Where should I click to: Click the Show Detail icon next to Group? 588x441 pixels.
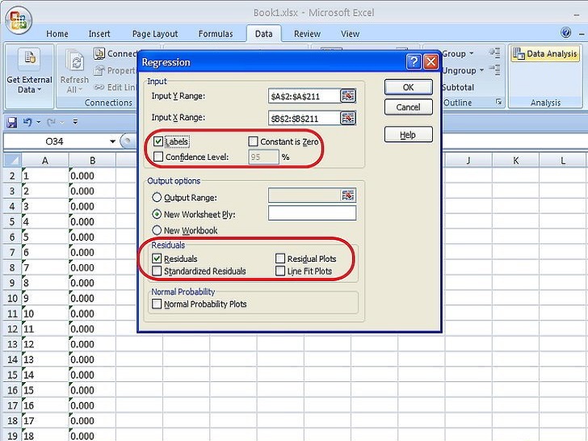pos(494,52)
